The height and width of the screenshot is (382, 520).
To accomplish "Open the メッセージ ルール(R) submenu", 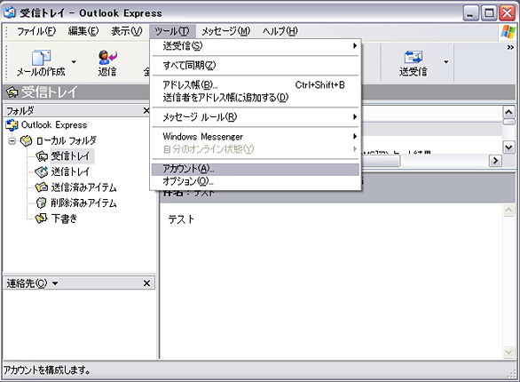I will (255, 117).
